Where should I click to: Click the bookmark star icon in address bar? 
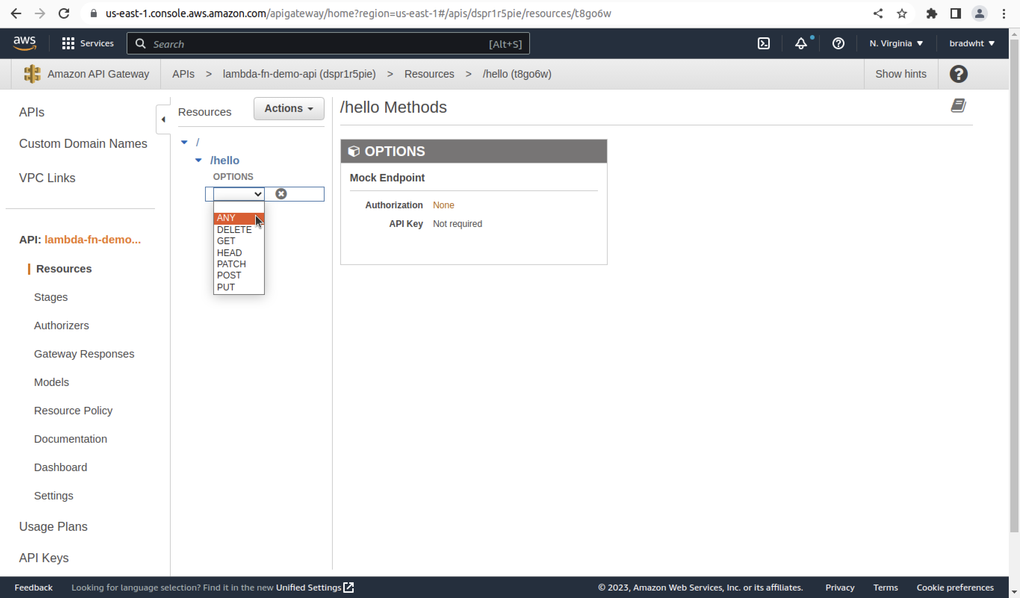(x=901, y=13)
